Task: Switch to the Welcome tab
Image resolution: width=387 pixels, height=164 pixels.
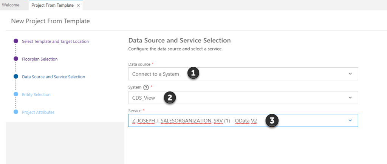Action: (x=11, y=5)
